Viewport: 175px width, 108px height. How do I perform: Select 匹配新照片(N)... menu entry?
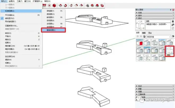click(x=21, y=26)
